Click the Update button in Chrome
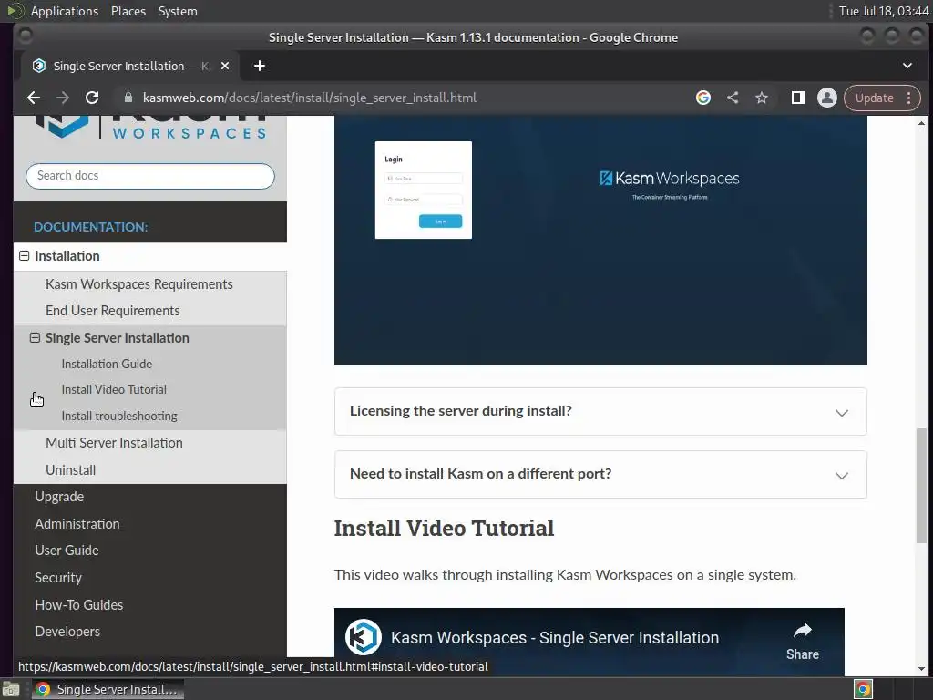The image size is (933, 700). click(874, 98)
